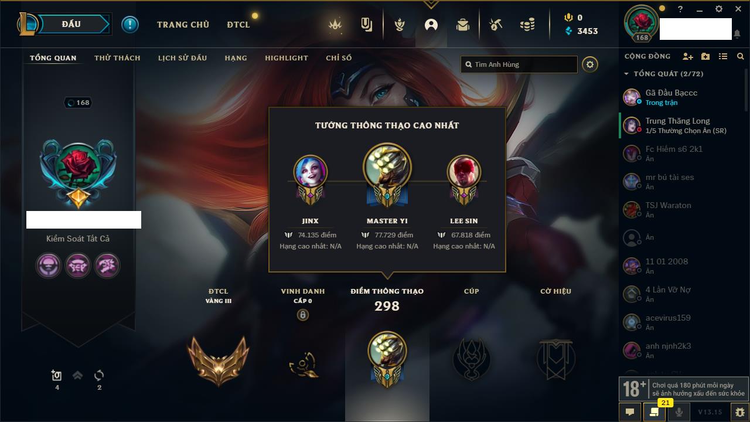Open the new friend folder icon
The width and height of the screenshot is (750, 422).
click(x=705, y=56)
